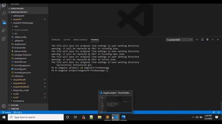Expand the crud7 folder
This screenshot has height=124, width=222.
28,97
